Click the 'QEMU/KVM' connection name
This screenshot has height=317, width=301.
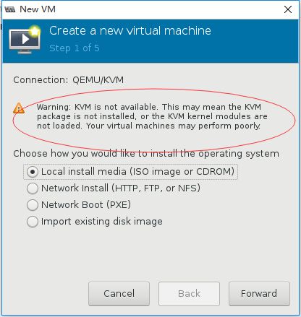(98, 80)
